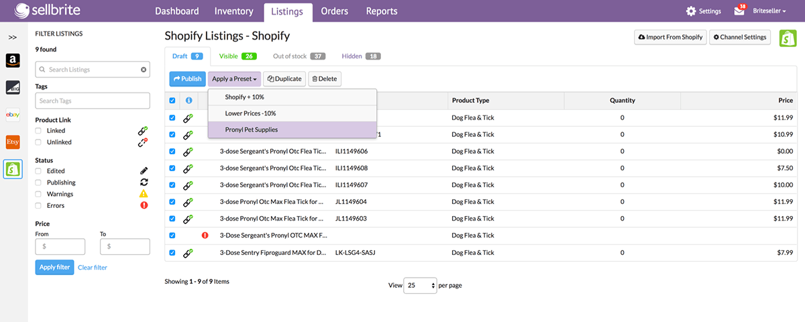
Task: Click the Duplicate button
Action: click(284, 78)
